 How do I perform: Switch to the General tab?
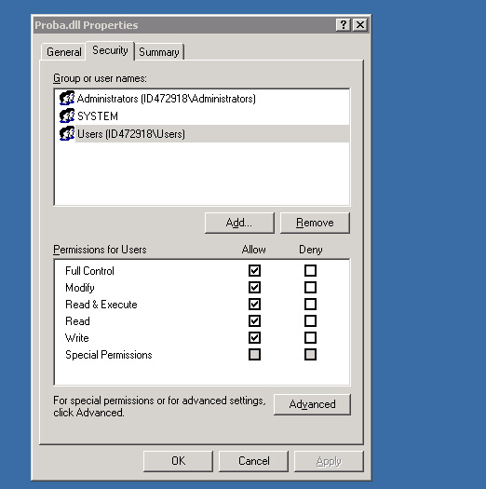[63, 52]
